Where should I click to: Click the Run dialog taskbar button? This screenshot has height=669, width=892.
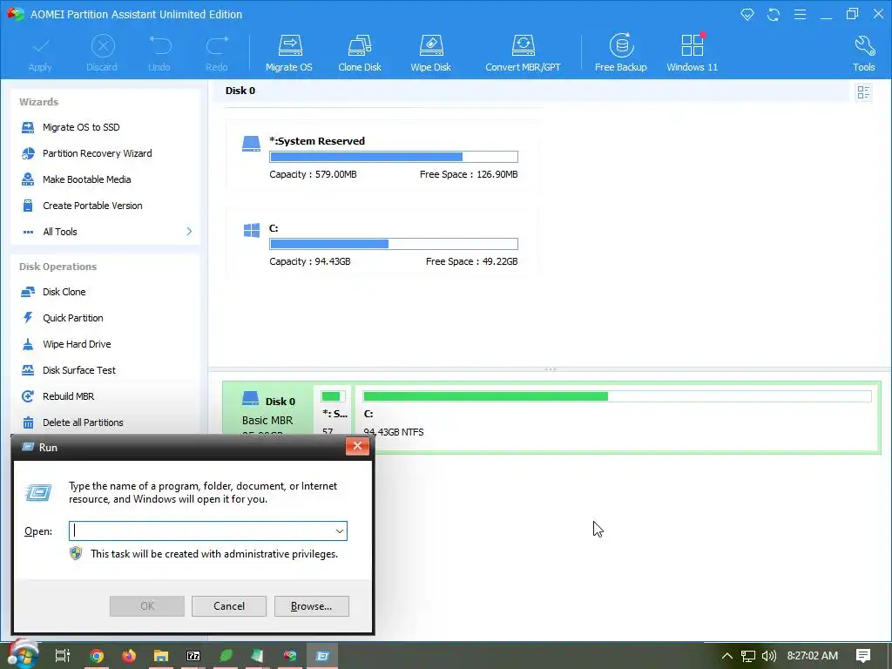[x=322, y=656]
